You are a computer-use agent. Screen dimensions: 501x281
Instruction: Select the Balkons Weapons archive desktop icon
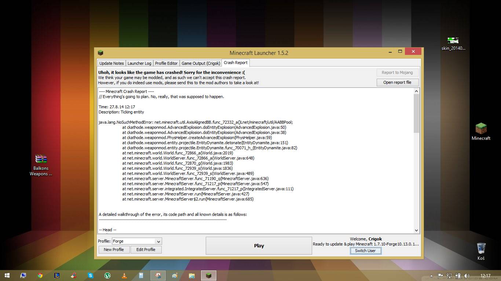click(41, 165)
